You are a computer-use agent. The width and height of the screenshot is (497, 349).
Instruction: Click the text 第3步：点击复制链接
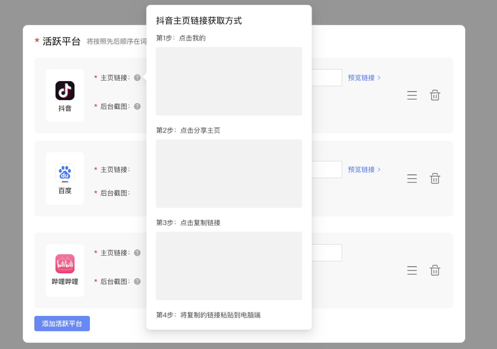click(x=188, y=222)
